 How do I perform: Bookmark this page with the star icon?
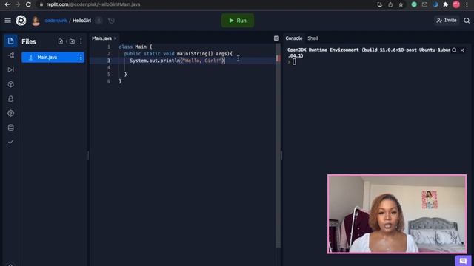[401, 4]
